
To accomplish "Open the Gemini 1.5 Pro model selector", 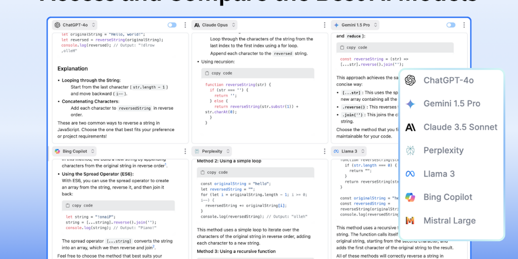I will [355, 25].
